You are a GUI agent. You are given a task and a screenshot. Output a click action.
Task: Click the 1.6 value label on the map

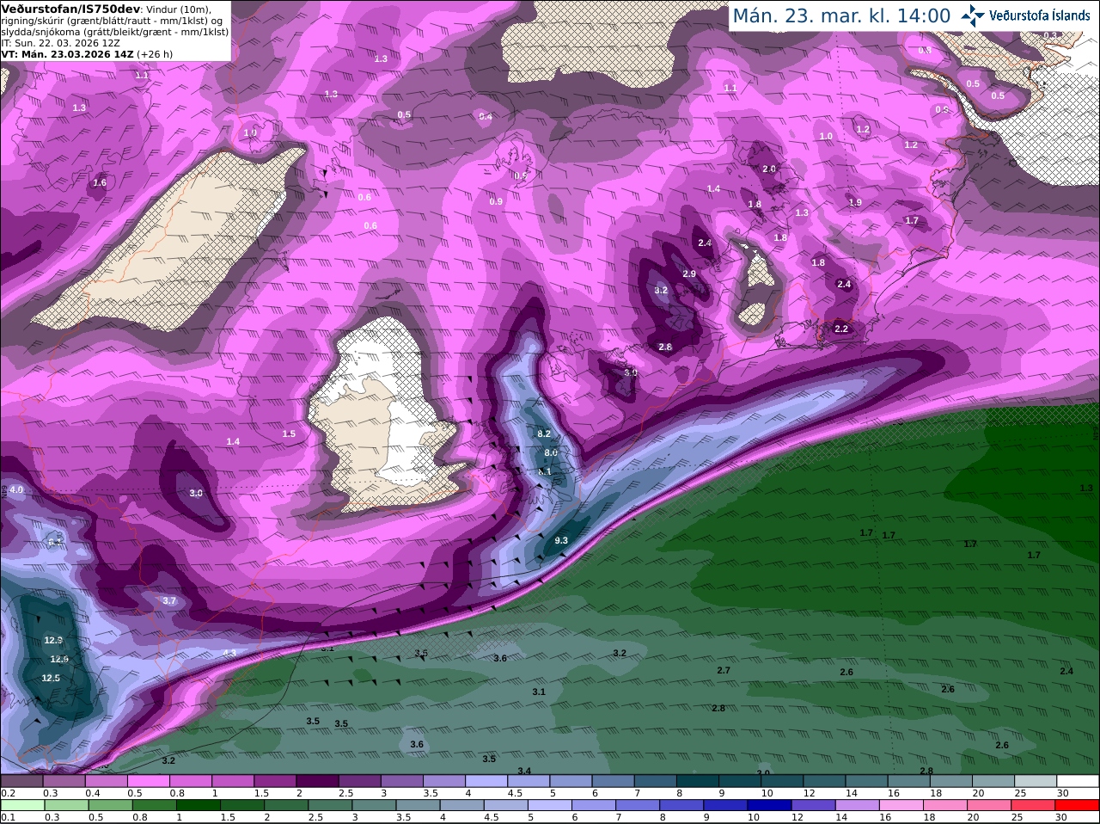pyautogui.click(x=100, y=182)
